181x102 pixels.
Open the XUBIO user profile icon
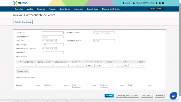click(123, 3)
